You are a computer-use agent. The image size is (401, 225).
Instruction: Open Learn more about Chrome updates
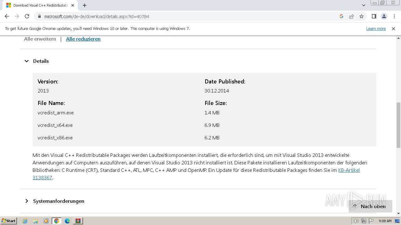[376, 28]
